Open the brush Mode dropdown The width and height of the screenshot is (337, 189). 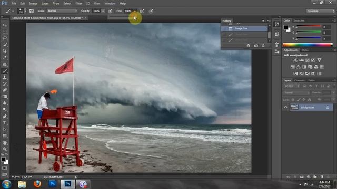pos(62,11)
